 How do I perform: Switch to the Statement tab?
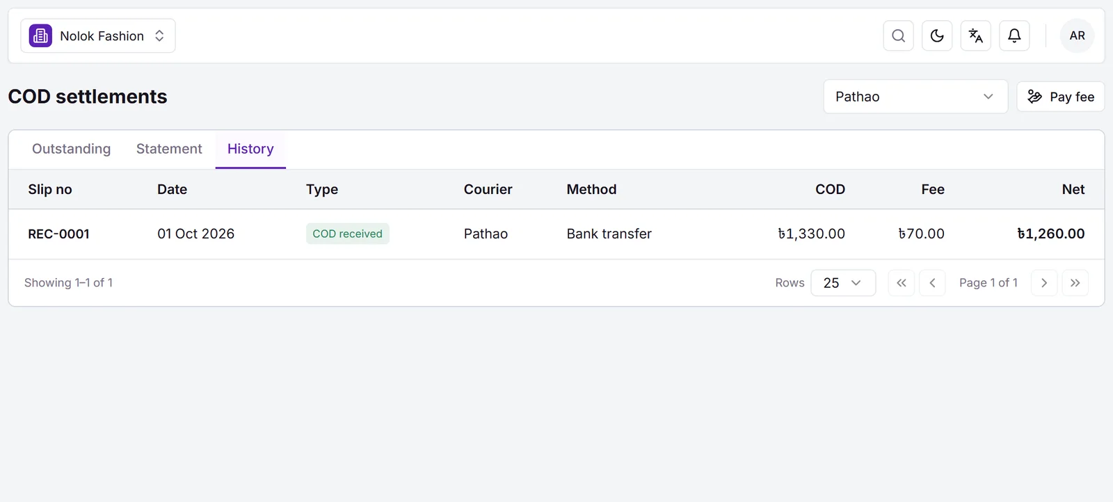tap(169, 149)
